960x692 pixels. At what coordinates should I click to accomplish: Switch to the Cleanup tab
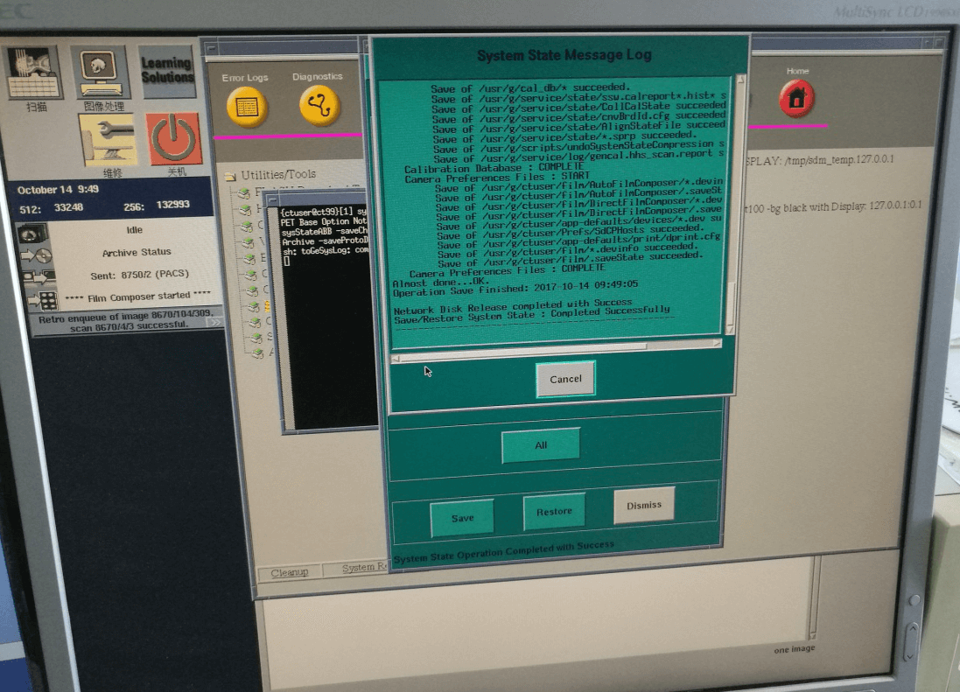[x=289, y=572]
